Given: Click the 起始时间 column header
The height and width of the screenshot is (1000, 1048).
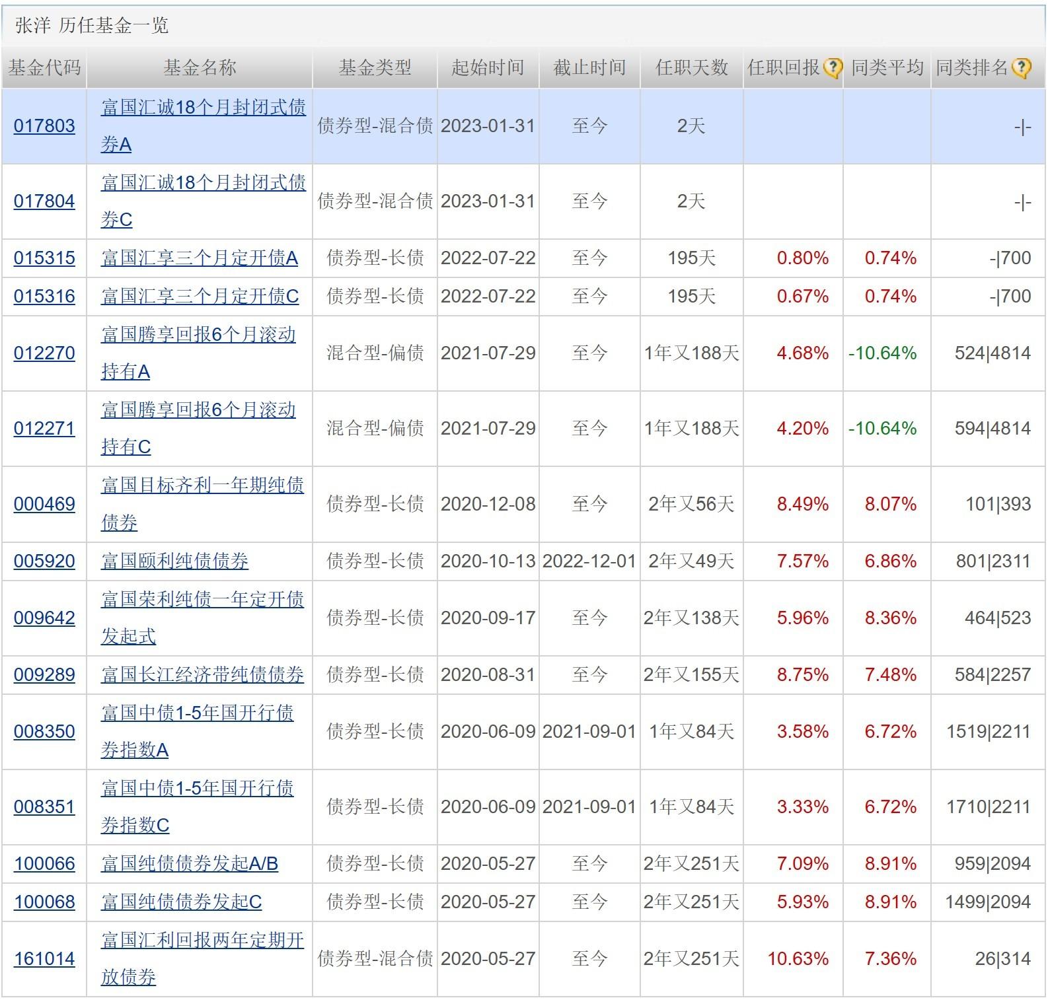Looking at the screenshot, I should coord(488,67).
